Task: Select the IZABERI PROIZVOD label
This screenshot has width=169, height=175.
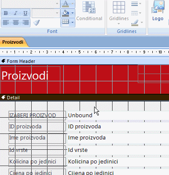Action: click(37, 116)
